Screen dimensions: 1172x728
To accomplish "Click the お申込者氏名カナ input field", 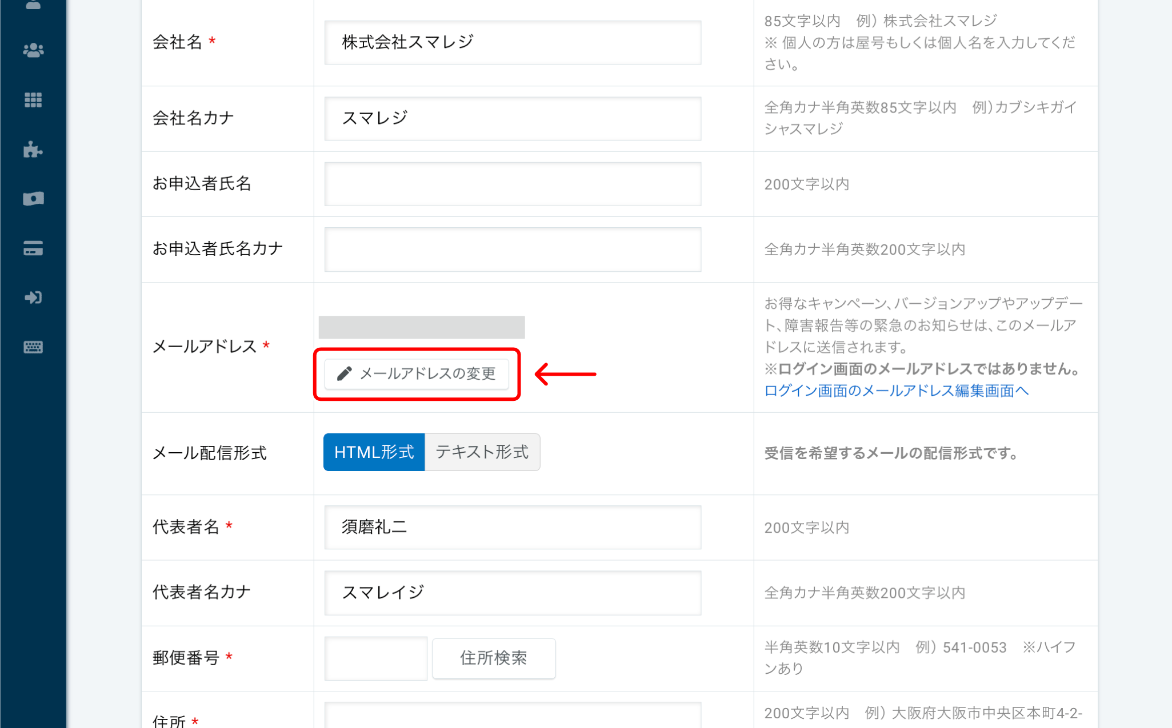I will (x=512, y=250).
